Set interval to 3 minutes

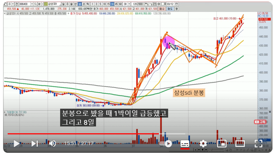[96, 4]
